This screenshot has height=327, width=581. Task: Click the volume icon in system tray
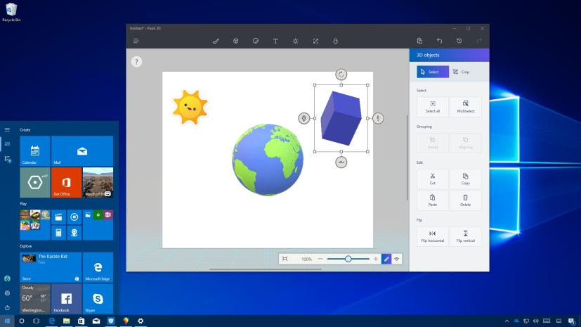pyautogui.click(x=536, y=321)
